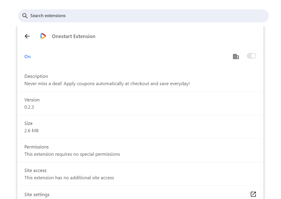Click the version number 0.2.3

click(x=29, y=107)
